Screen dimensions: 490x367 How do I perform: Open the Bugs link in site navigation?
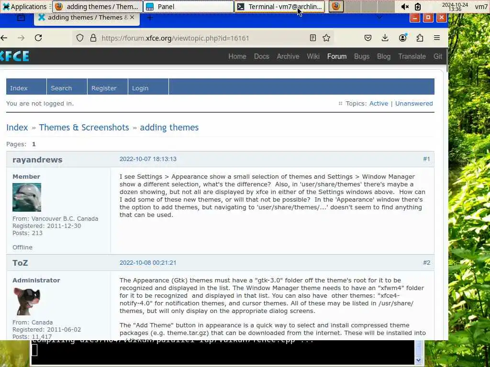coord(362,56)
